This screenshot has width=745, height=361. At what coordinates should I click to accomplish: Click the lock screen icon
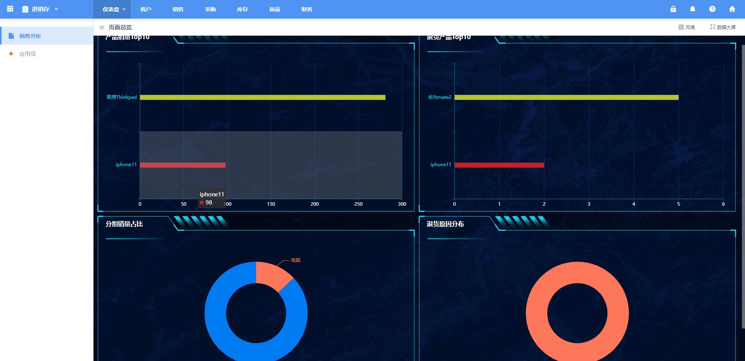pyautogui.click(x=673, y=9)
